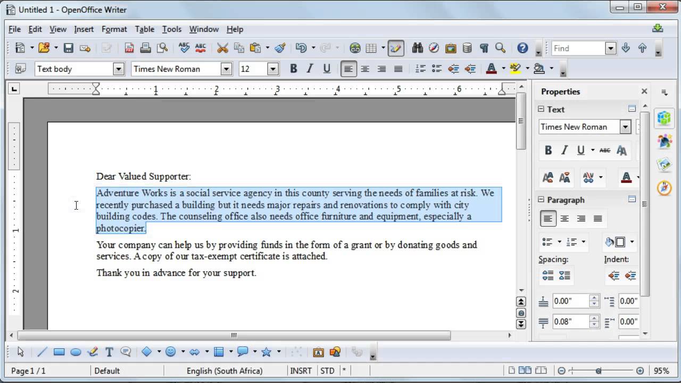Open the Edit menu
The height and width of the screenshot is (383, 681).
[x=35, y=29]
